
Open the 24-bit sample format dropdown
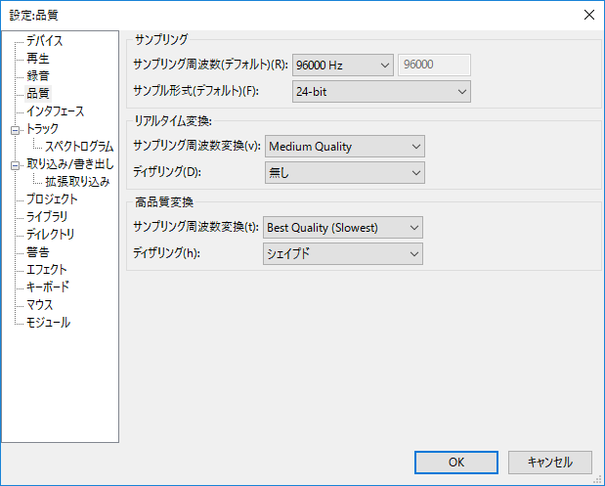point(381,92)
